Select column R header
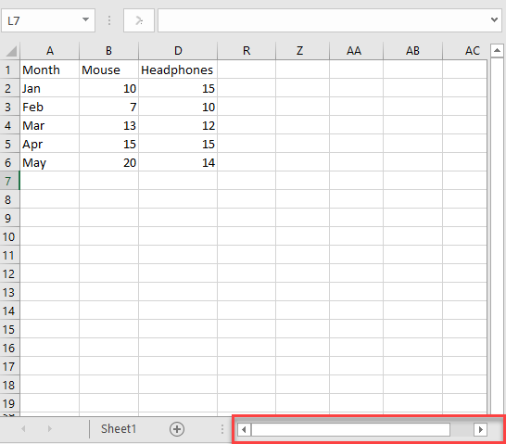The height and width of the screenshot is (444, 506). point(247,51)
